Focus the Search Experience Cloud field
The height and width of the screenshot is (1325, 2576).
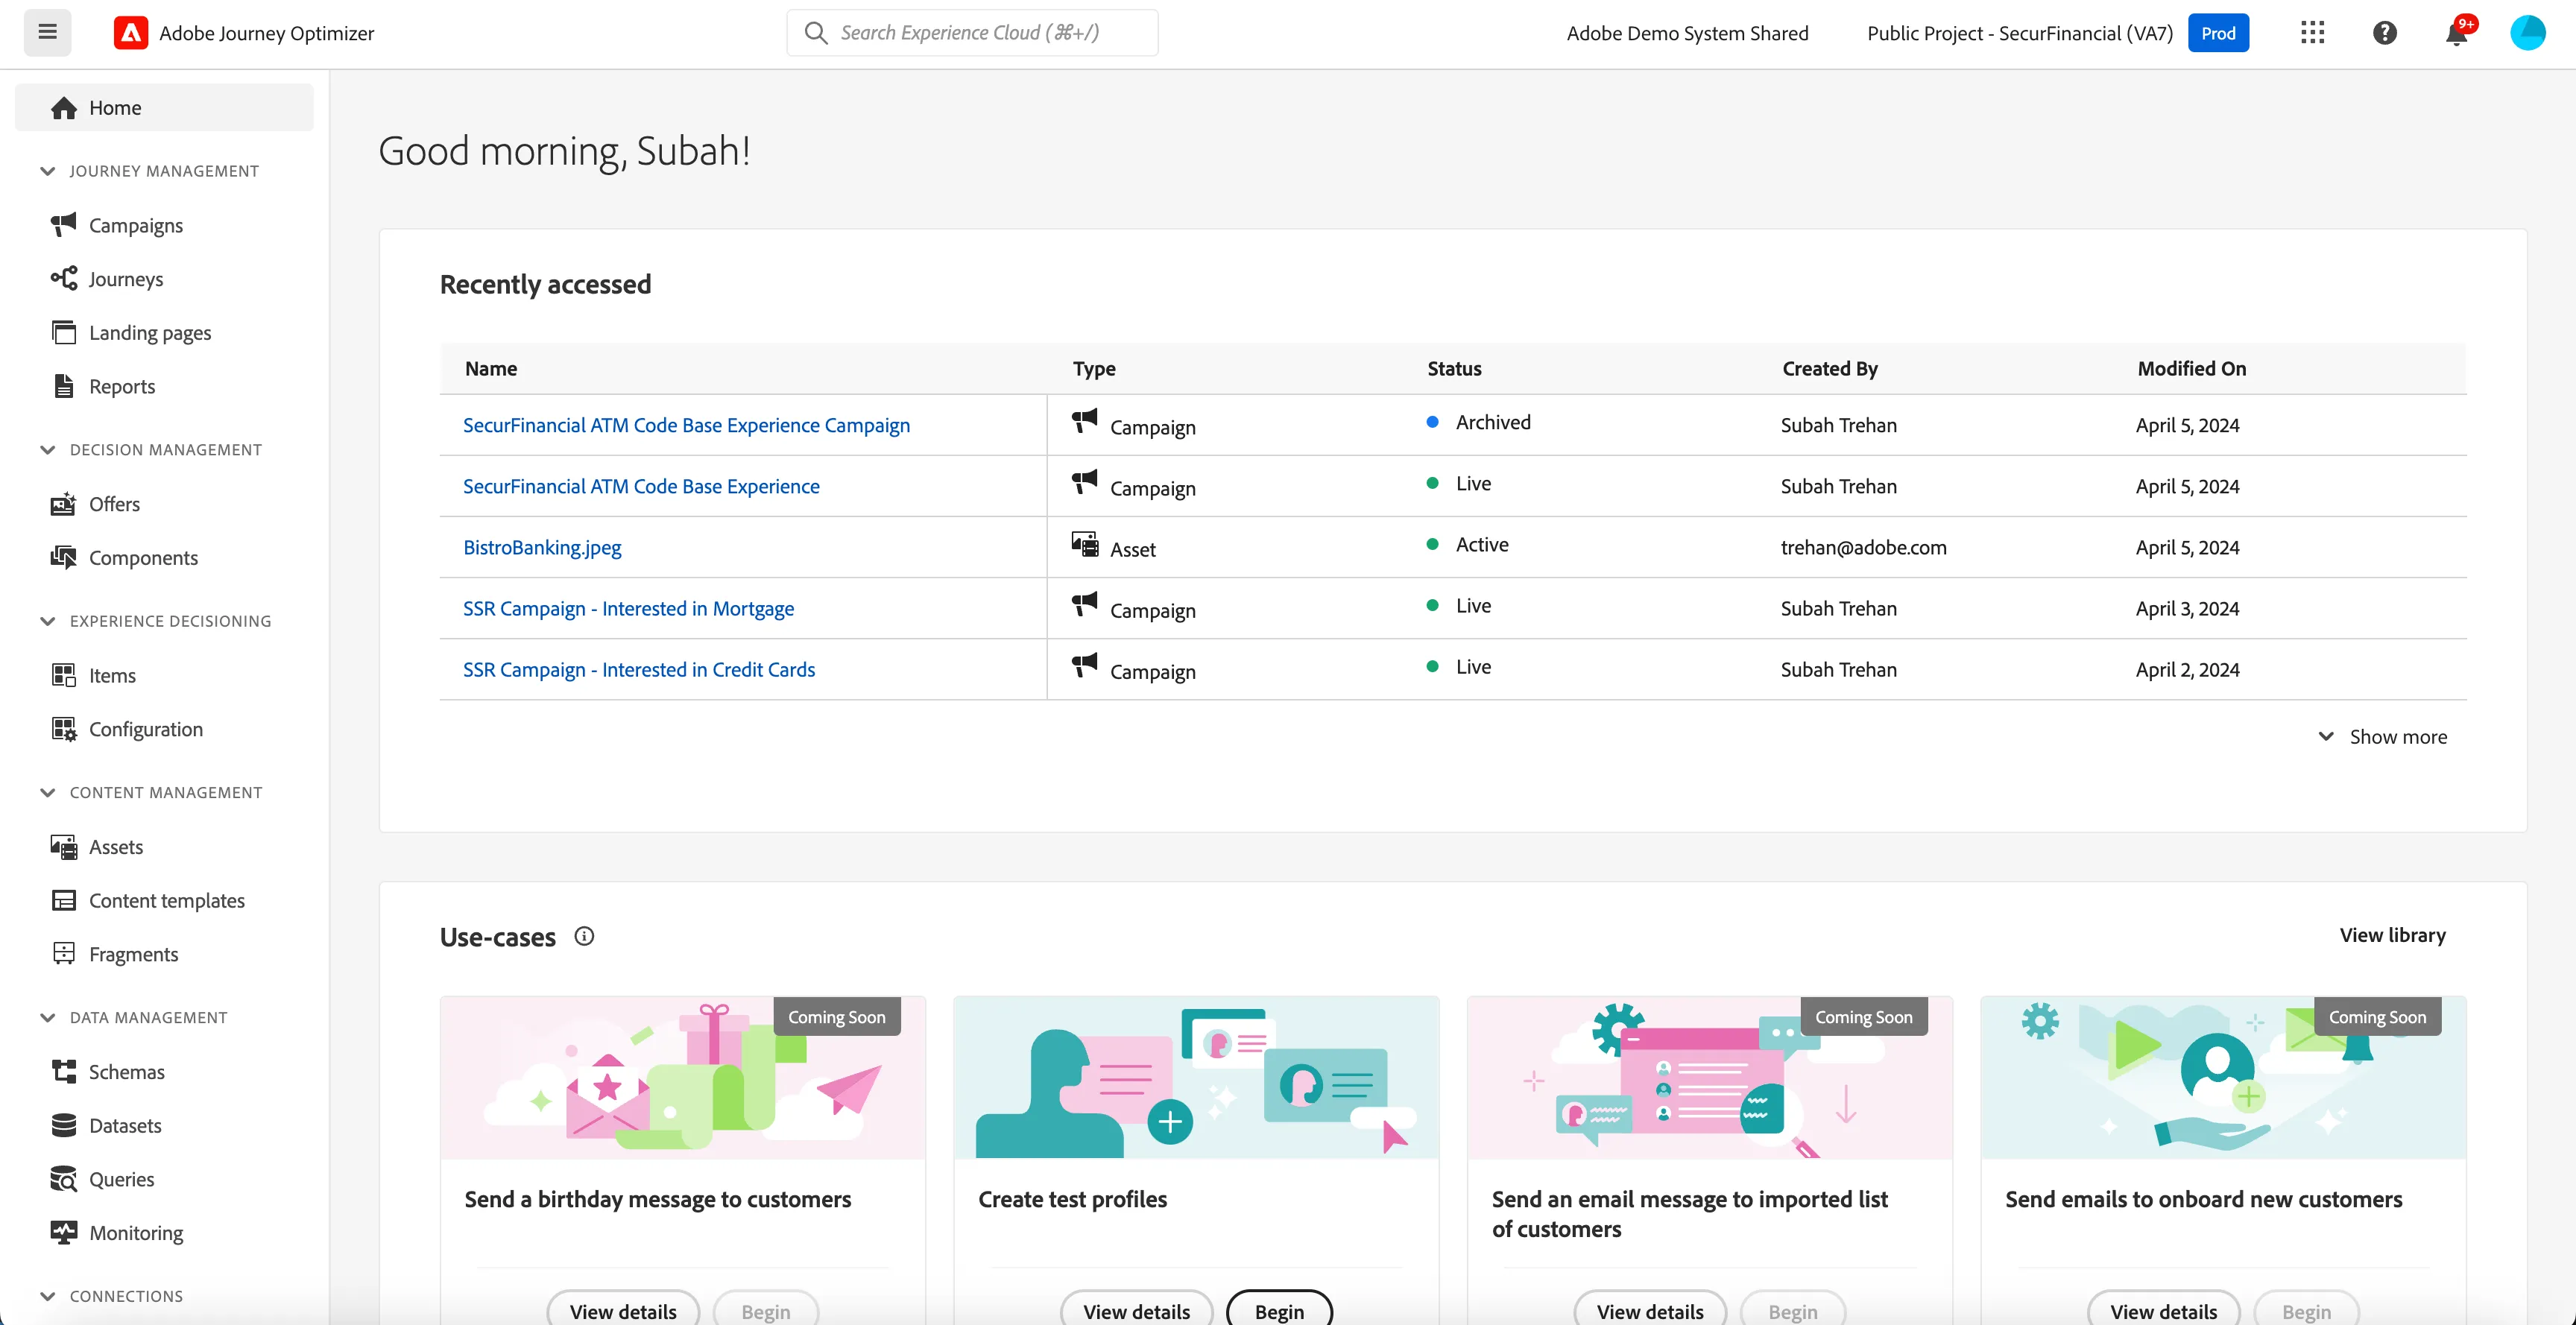(972, 33)
